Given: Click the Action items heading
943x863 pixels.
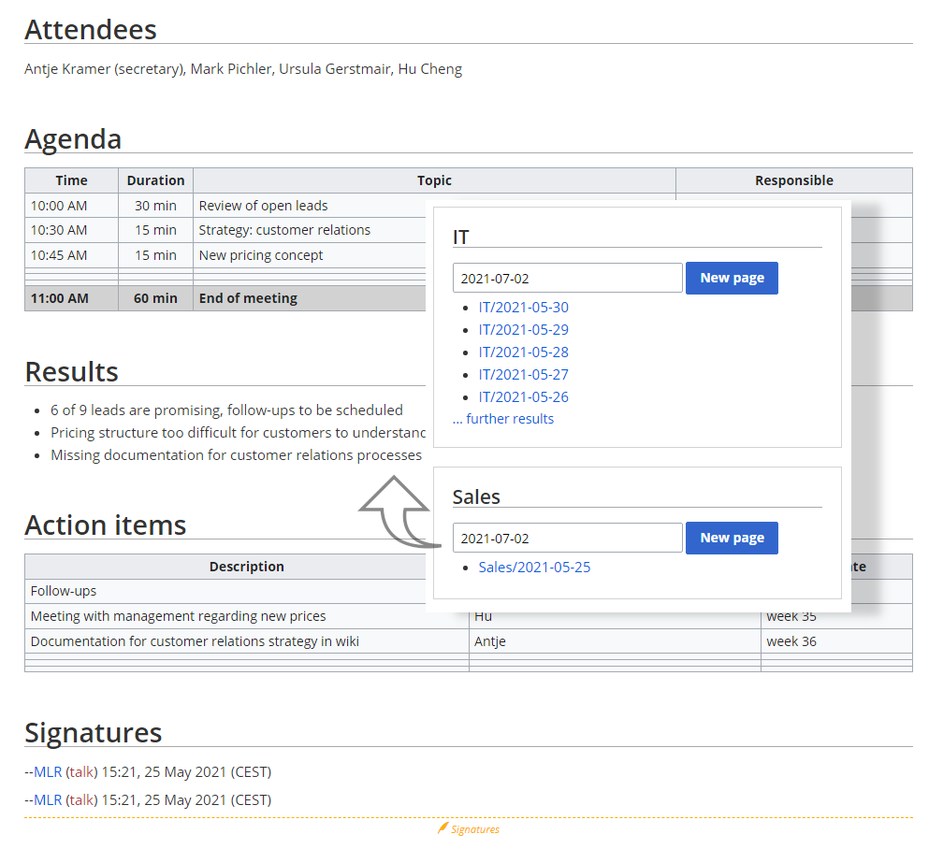Looking at the screenshot, I should [105, 525].
